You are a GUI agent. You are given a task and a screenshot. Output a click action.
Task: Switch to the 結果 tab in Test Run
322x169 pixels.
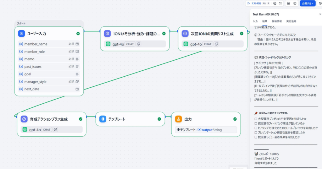tap(265, 21)
